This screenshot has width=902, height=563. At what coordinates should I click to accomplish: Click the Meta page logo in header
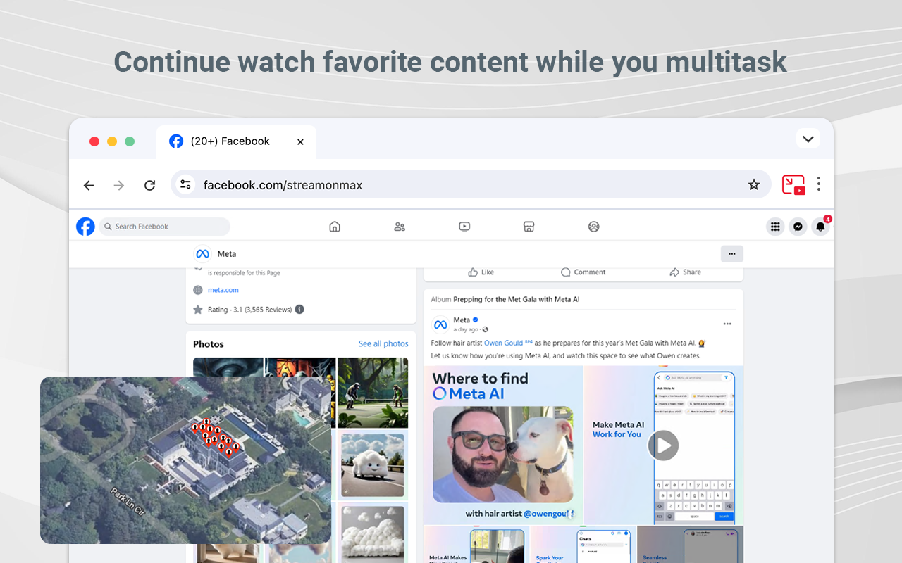coord(202,254)
